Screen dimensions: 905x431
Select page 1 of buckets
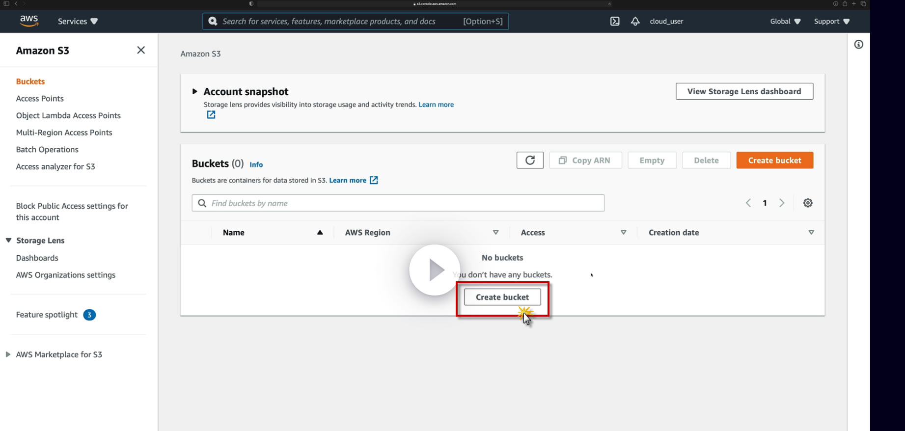click(765, 203)
